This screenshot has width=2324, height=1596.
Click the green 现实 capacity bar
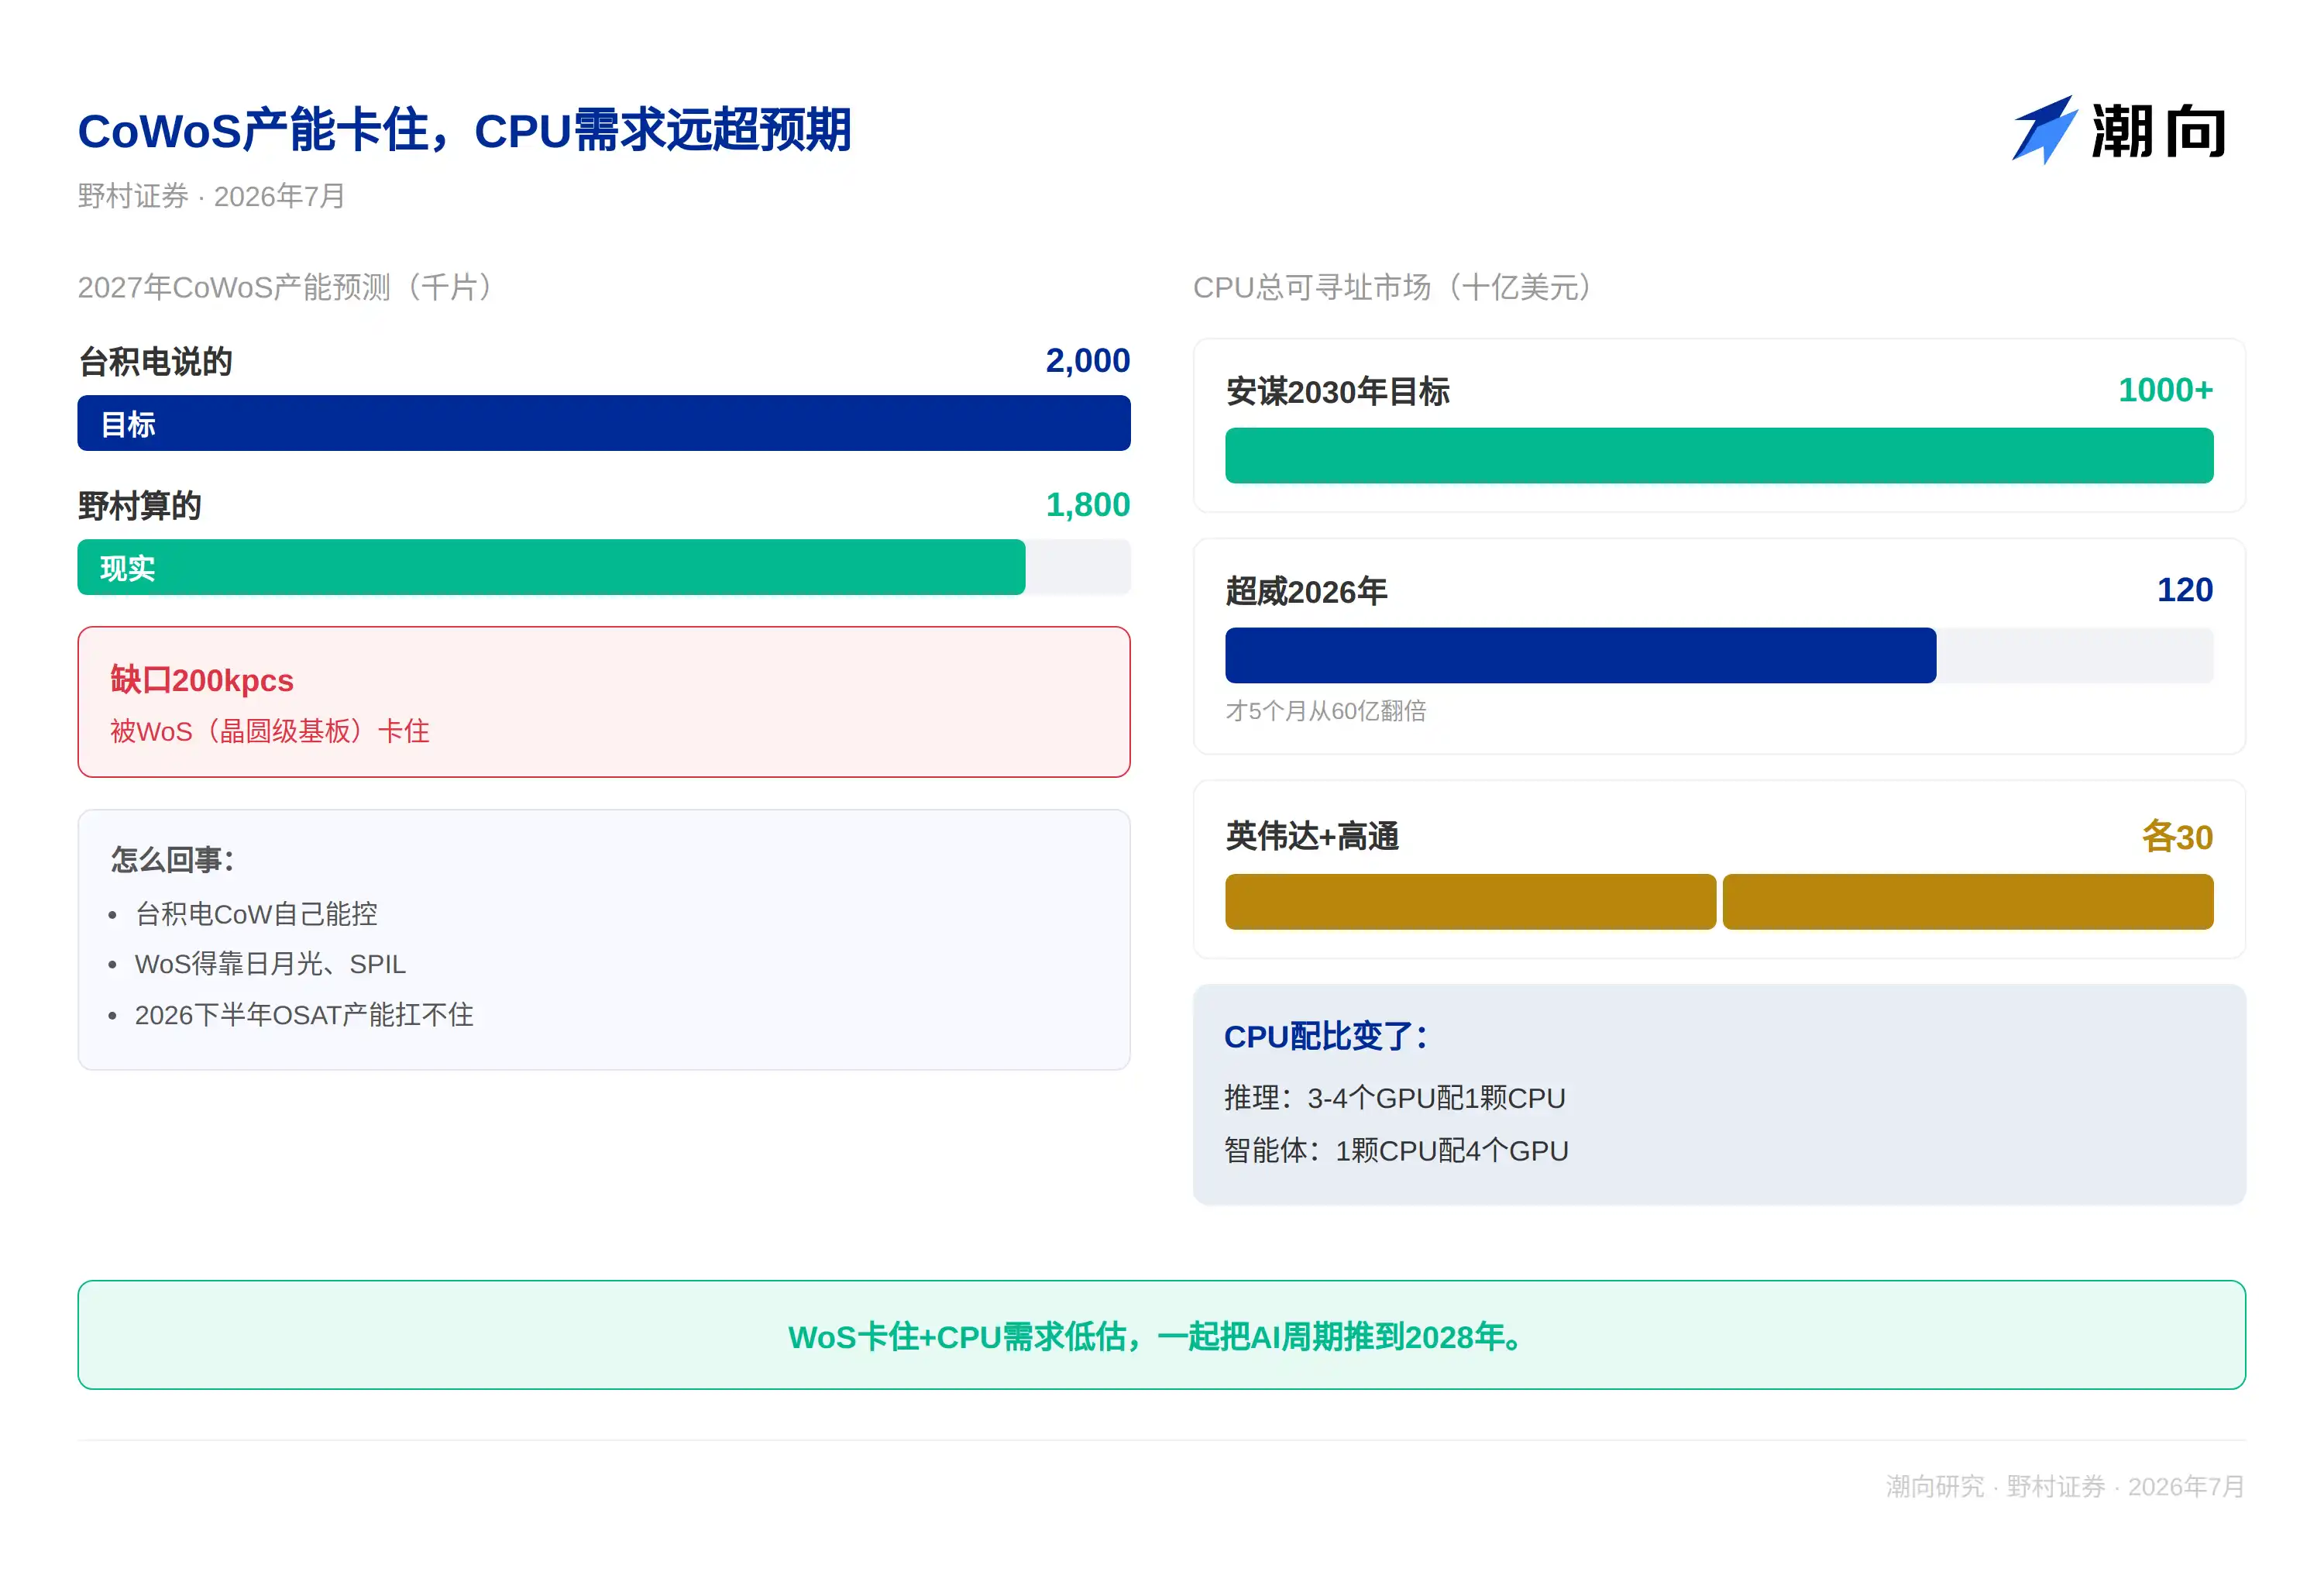551,567
